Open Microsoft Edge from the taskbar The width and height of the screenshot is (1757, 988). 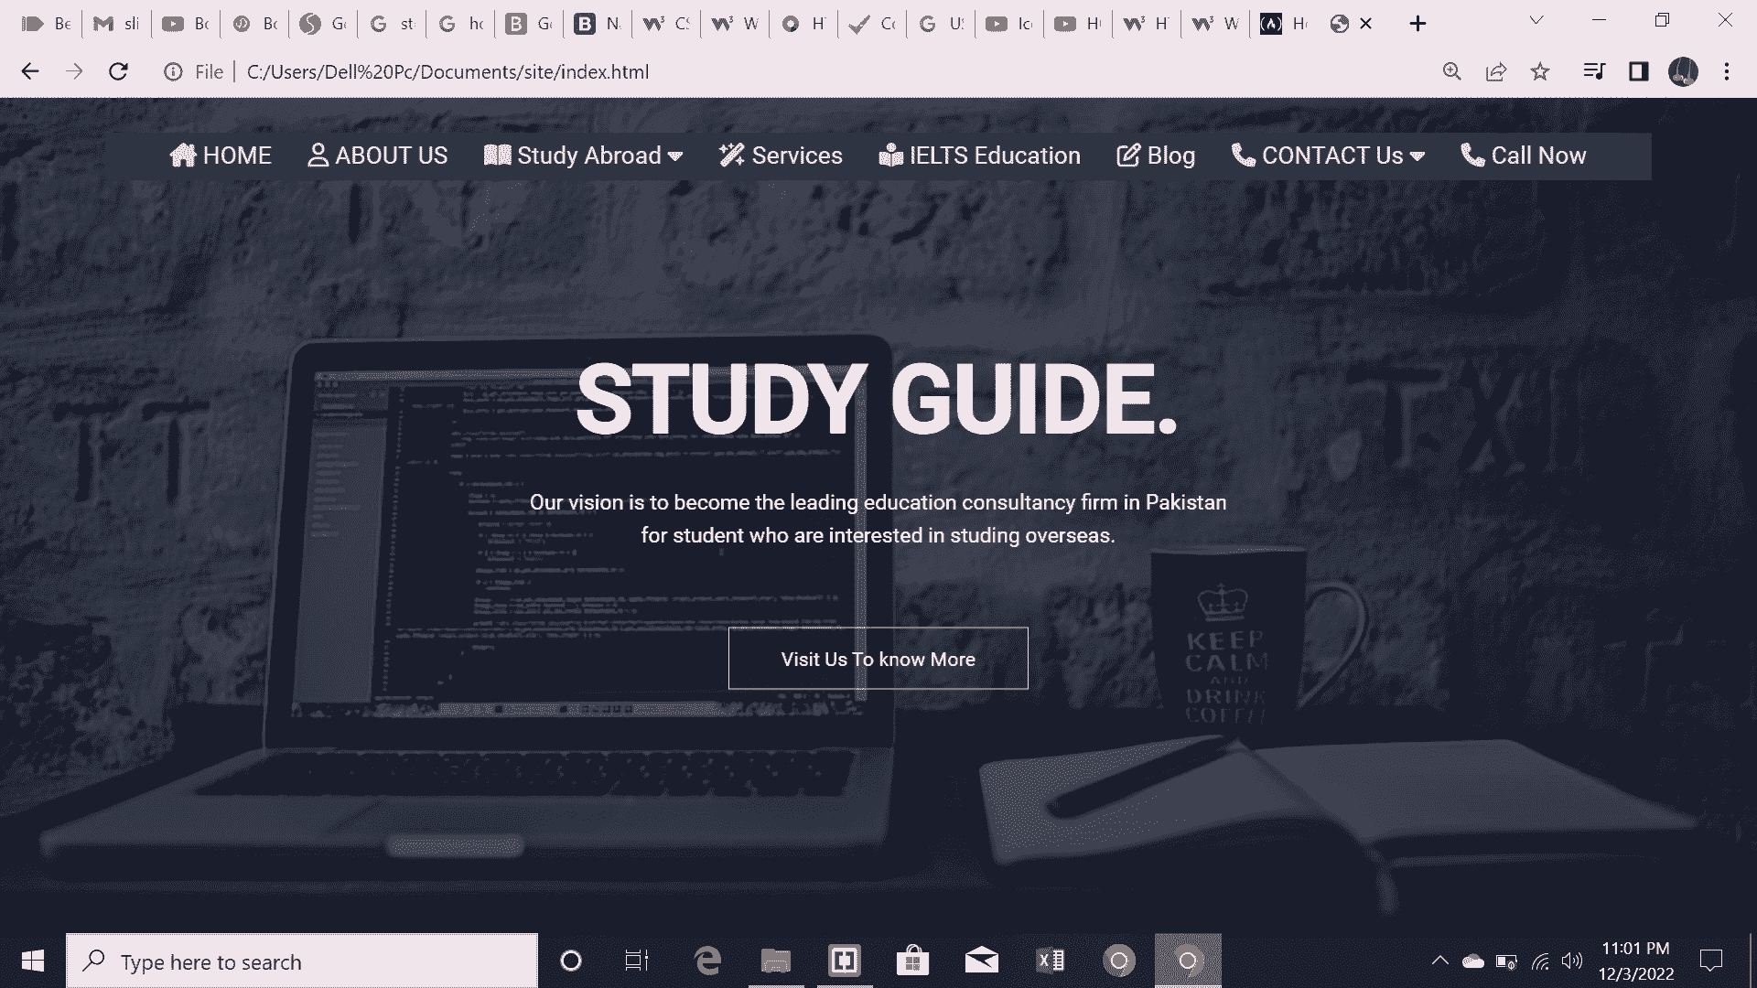pyautogui.click(x=706, y=961)
